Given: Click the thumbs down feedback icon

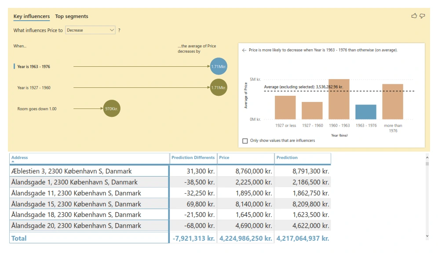Looking at the screenshot, I should click(422, 16).
